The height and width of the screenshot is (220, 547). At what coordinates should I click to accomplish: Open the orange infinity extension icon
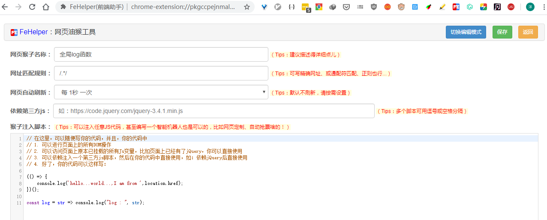tap(388, 7)
